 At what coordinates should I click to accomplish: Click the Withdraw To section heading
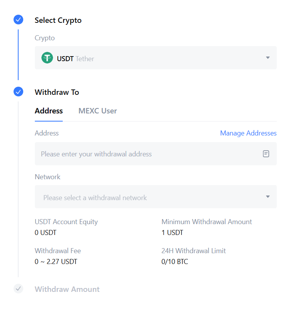coord(57,92)
